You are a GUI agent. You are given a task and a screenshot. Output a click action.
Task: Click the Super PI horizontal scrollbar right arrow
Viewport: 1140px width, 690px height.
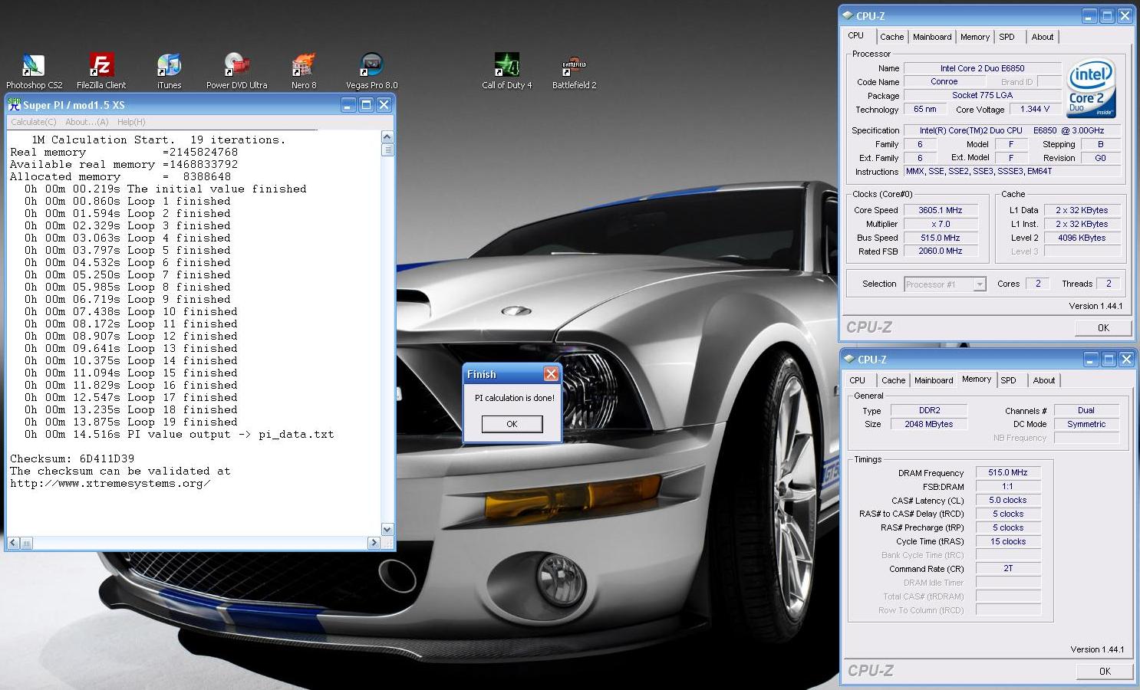(374, 543)
